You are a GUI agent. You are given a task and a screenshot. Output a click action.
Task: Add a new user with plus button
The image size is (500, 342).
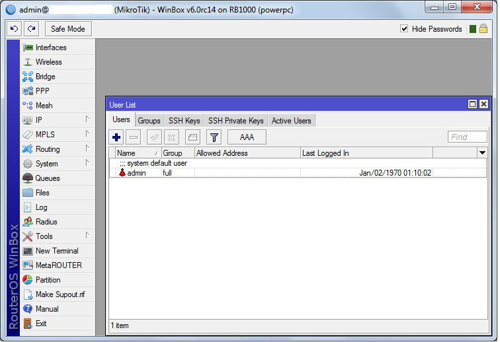(x=116, y=137)
